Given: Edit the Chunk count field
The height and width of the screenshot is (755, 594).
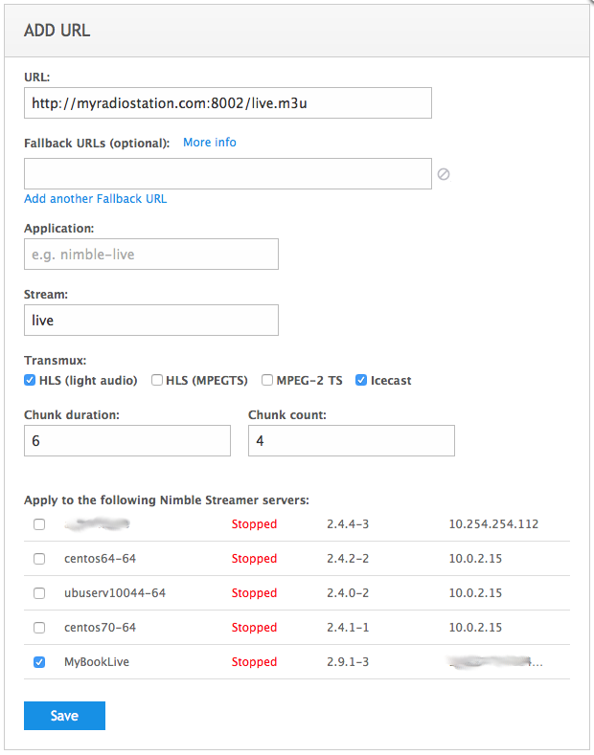Looking at the screenshot, I should (x=351, y=441).
